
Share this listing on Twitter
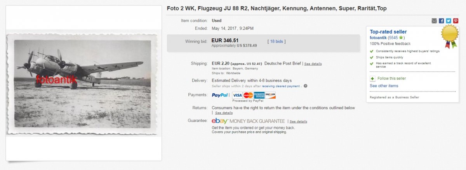449,21
